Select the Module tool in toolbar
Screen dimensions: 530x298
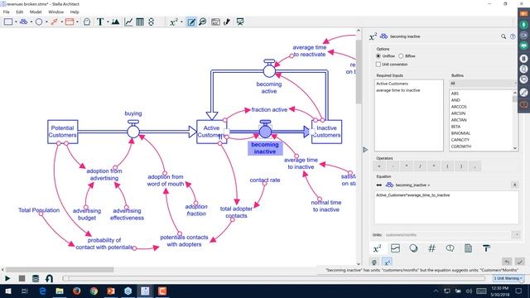point(70,22)
